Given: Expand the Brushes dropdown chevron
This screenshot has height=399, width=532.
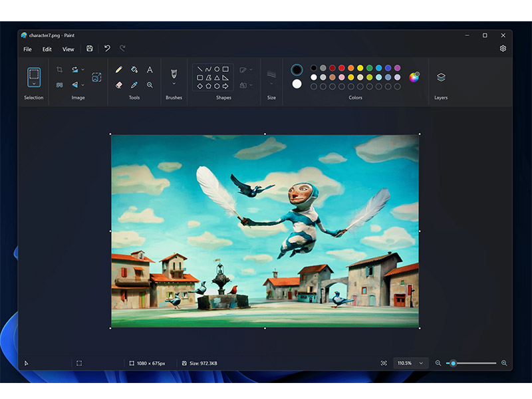Looking at the screenshot, I should coord(174,84).
